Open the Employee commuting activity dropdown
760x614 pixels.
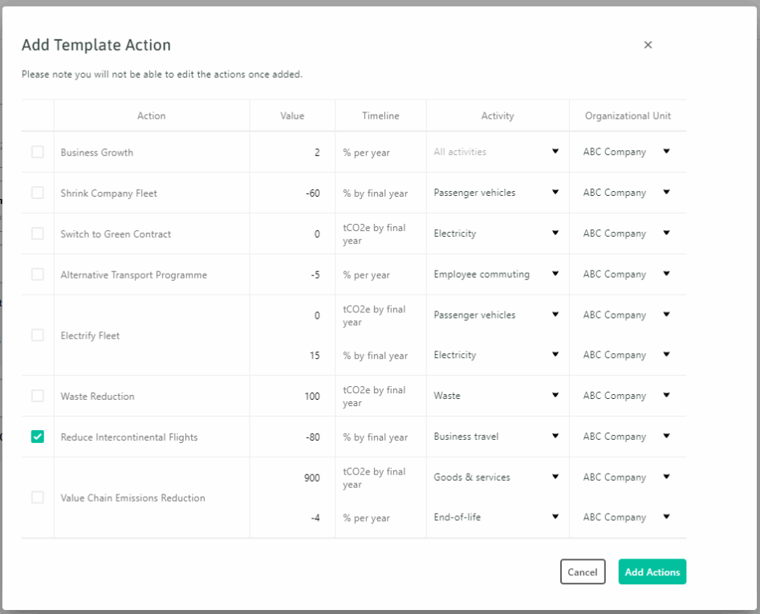click(497, 274)
